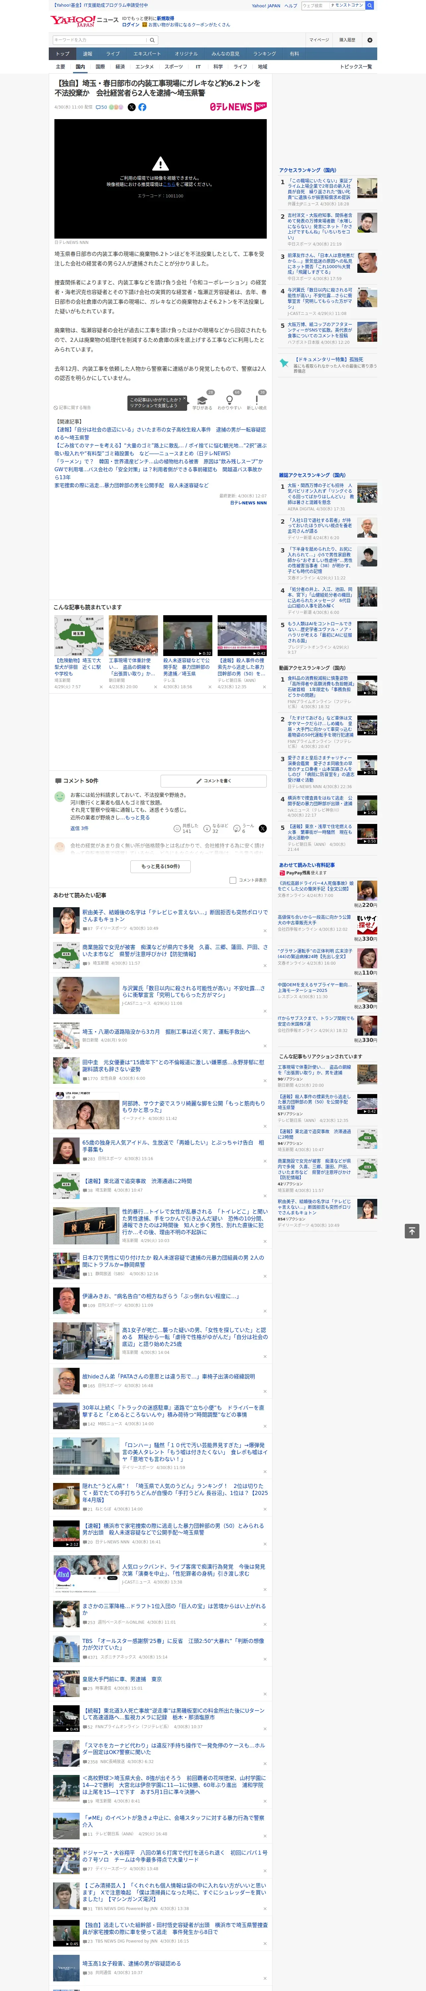Click the 共感した smiley reaction showing 141
426x1991 pixels.
pyautogui.click(x=186, y=829)
